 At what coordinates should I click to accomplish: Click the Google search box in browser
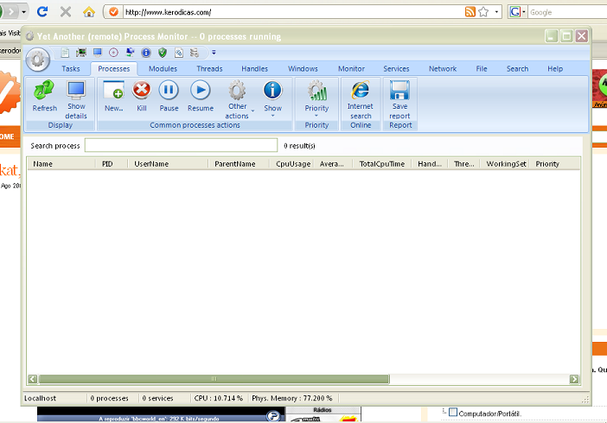pos(567,12)
